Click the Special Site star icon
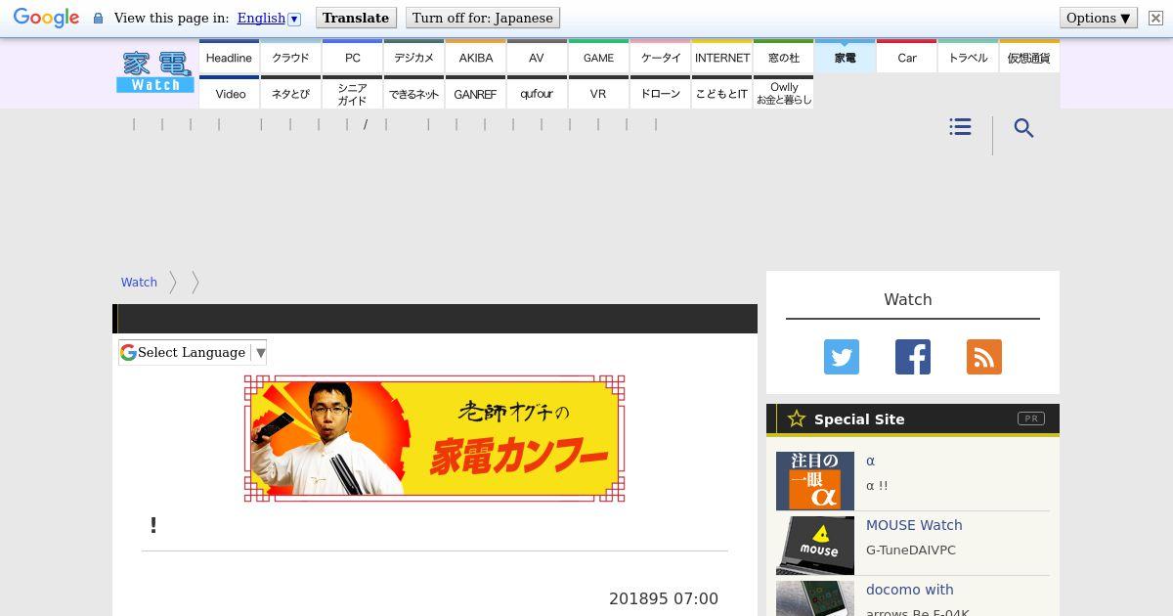The height and width of the screenshot is (616, 1173). tap(797, 418)
